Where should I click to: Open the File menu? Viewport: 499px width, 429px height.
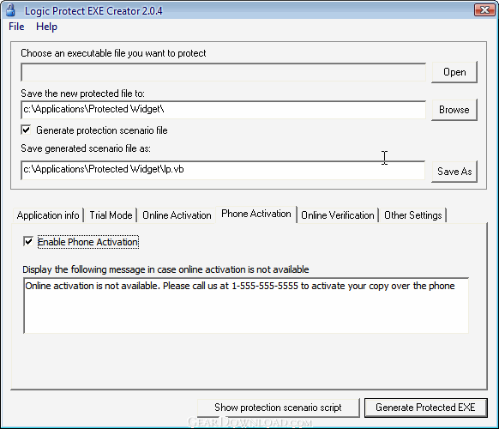pyautogui.click(x=16, y=27)
